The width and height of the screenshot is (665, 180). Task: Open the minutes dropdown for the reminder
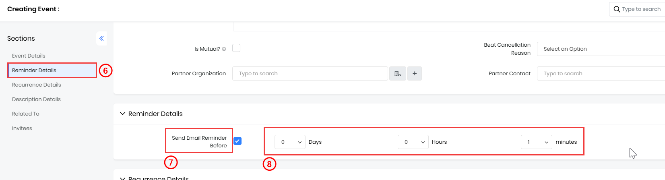536,142
